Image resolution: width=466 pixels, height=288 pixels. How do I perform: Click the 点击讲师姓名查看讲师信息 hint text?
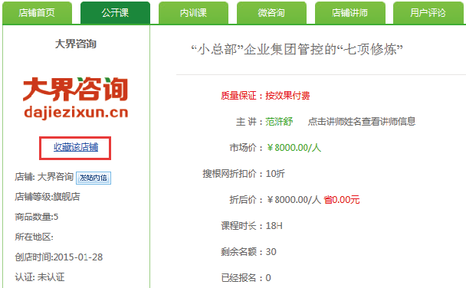(362, 122)
